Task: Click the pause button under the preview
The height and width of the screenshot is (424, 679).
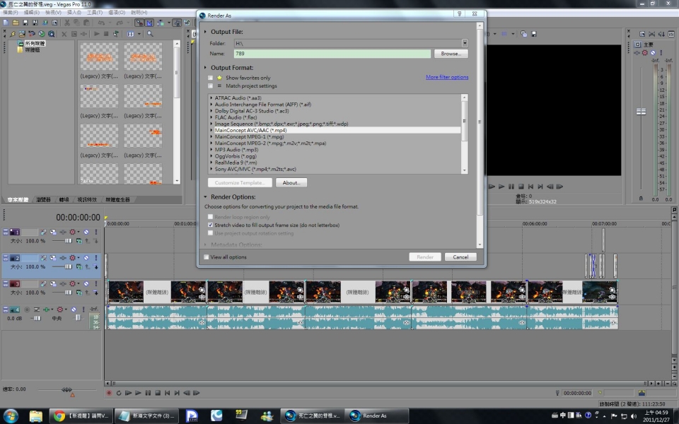Action: pos(511,187)
